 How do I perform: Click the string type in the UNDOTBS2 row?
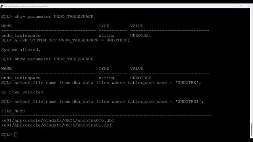click(106, 78)
